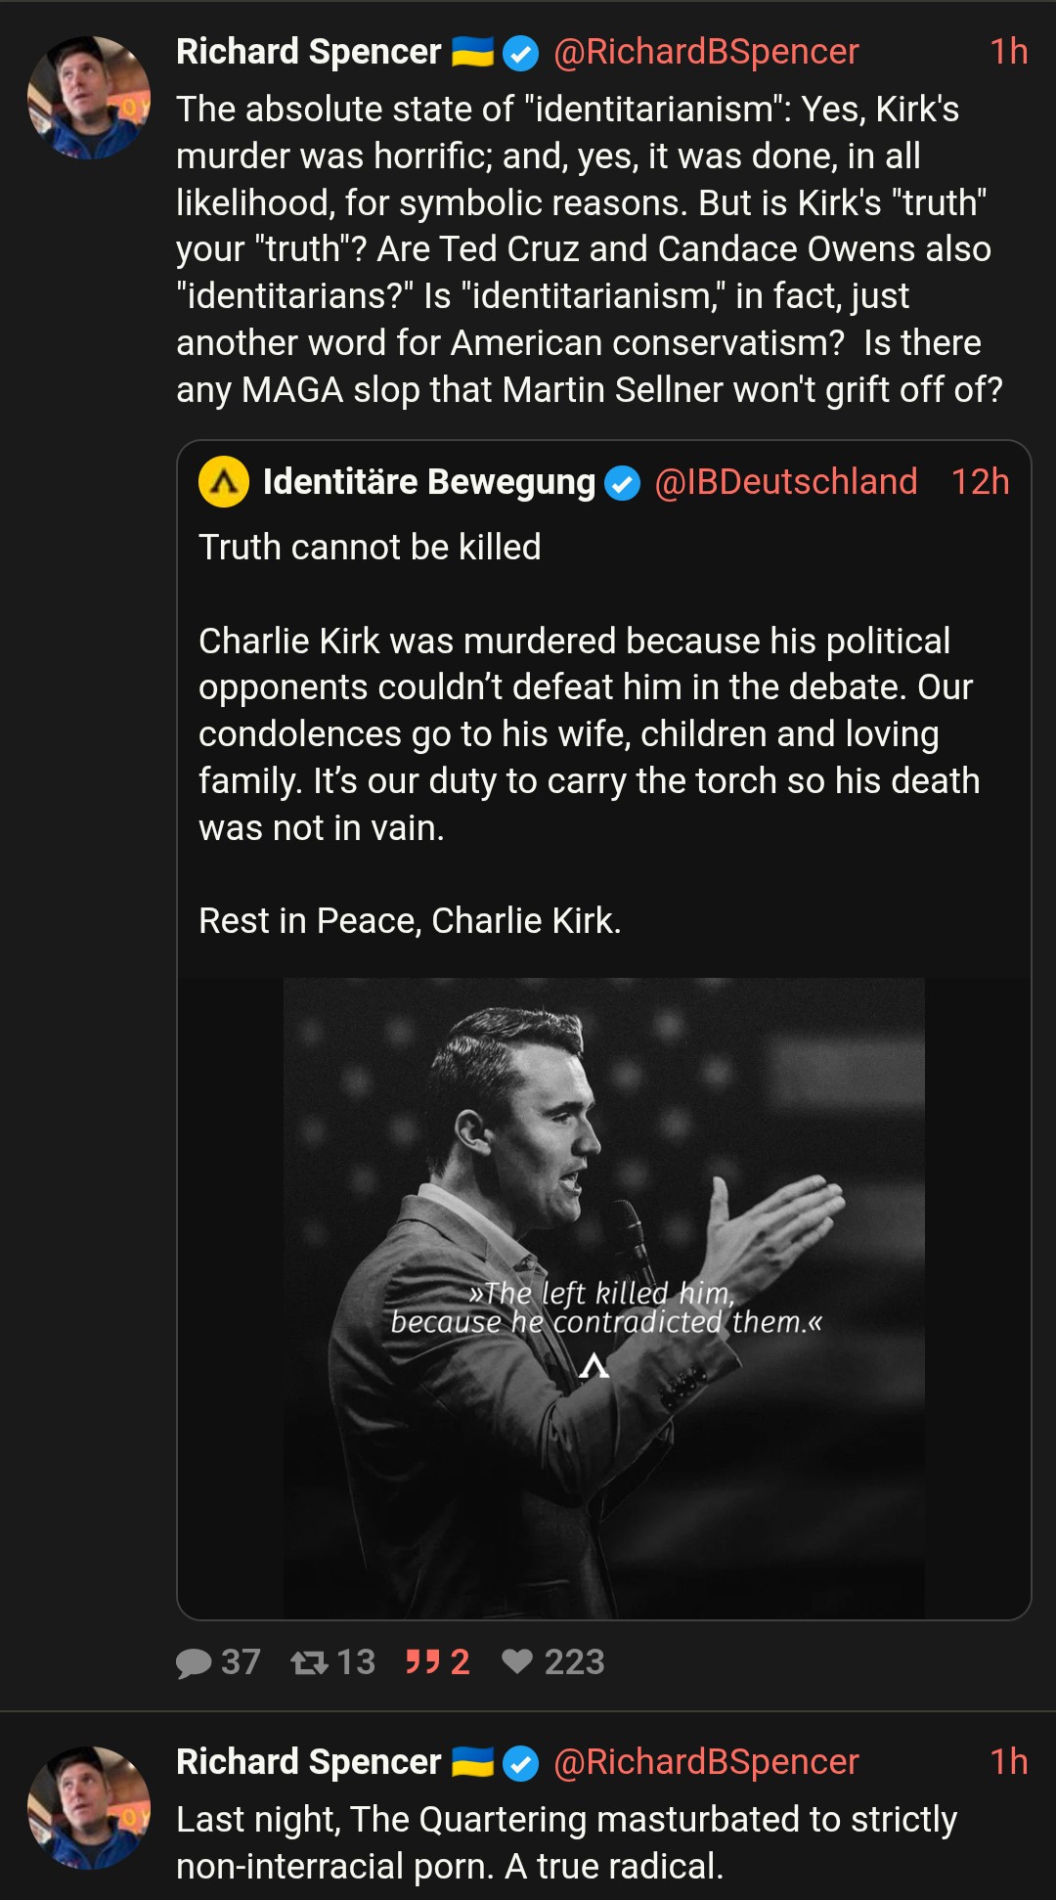
Task: Open the @IBDeutschland handle link
Action: [785, 482]
